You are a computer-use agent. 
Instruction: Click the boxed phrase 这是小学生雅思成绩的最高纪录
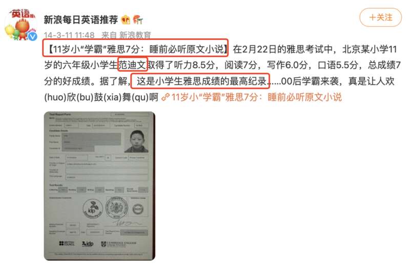200,81
